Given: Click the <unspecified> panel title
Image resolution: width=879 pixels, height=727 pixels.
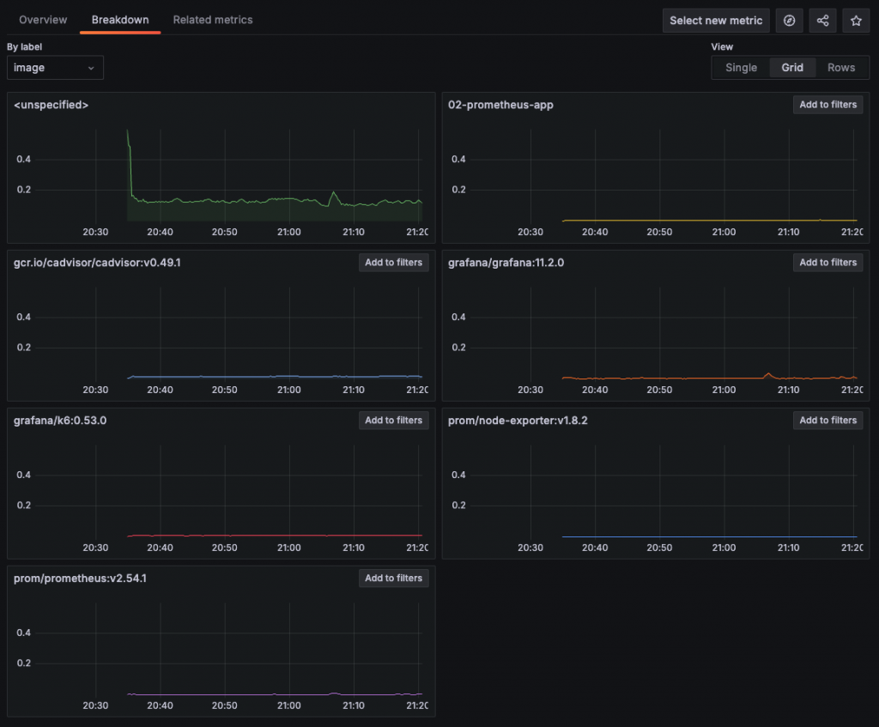Looking at the screenshot, I should coord(51,105).
